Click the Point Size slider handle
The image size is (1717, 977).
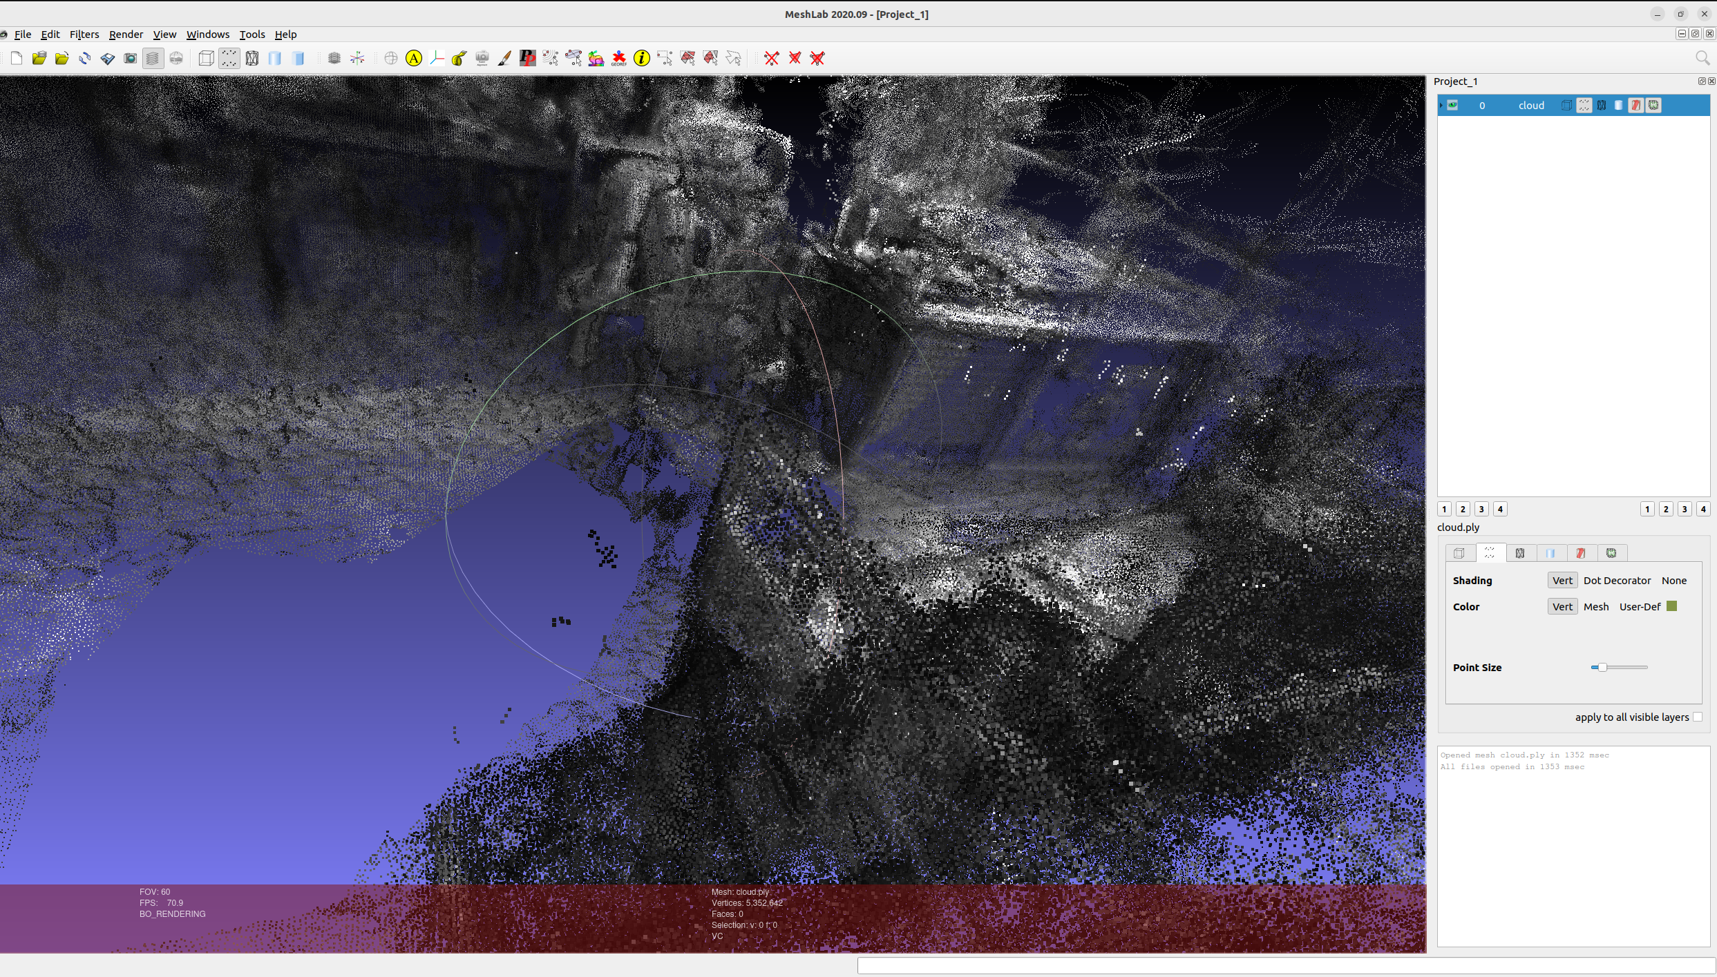click(x=1602, y=668)
